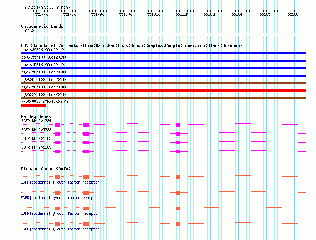
Task: Click the short red loss bar under nsv515544
Action: coord(33,105)
